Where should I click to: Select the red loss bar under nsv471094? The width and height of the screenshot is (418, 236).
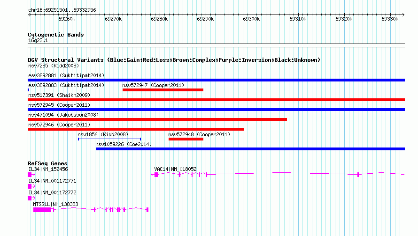(157, 119)
